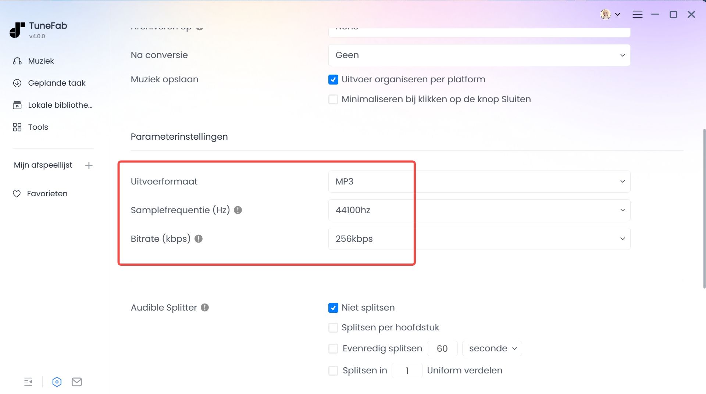This screenshot has width=706, height=394.
Task: Uncheck Uitvoer organiseren per platform
Action: (x=333, y=79)
